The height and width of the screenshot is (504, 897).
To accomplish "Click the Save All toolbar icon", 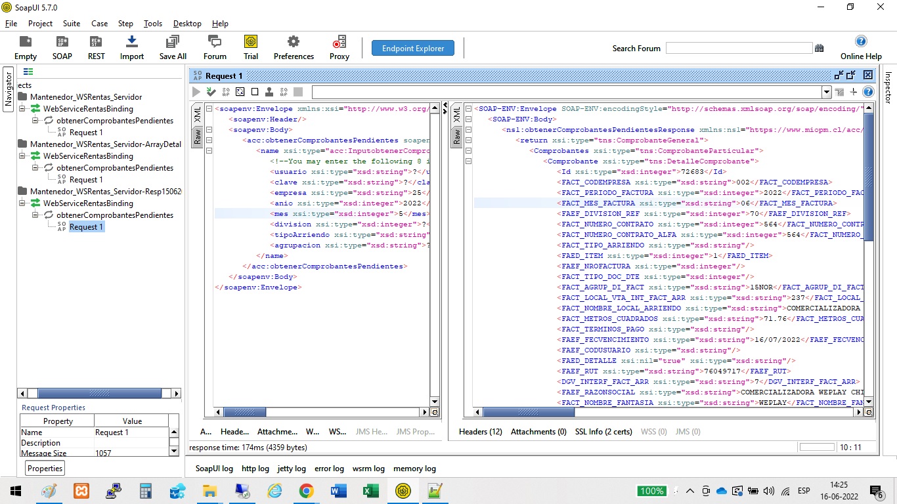I will click(x=173, y=48).
